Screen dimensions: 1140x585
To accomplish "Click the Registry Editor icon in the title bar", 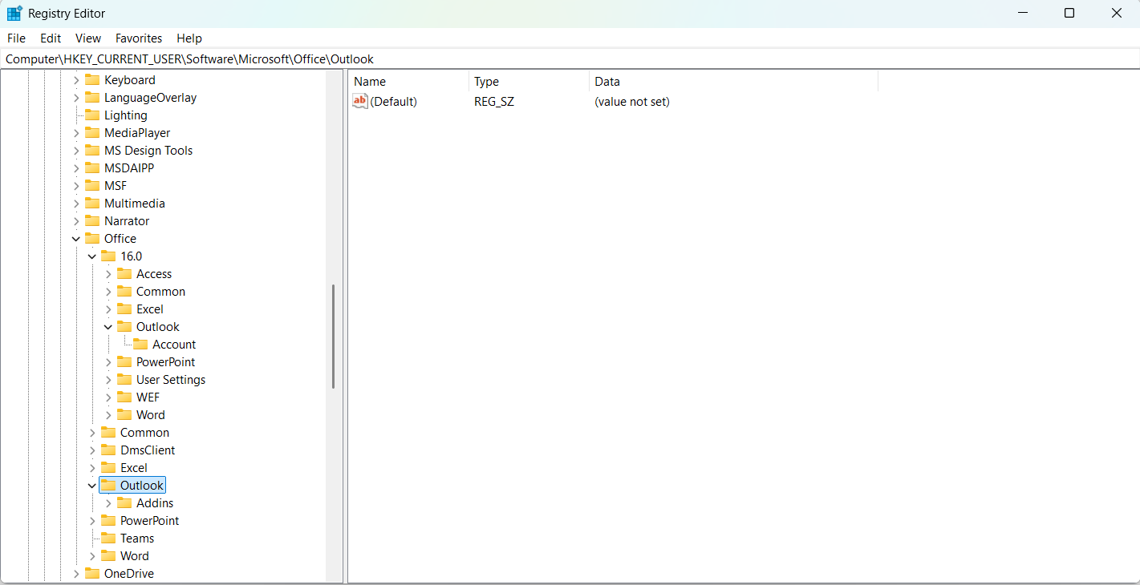I will click(x=14, y=13).
